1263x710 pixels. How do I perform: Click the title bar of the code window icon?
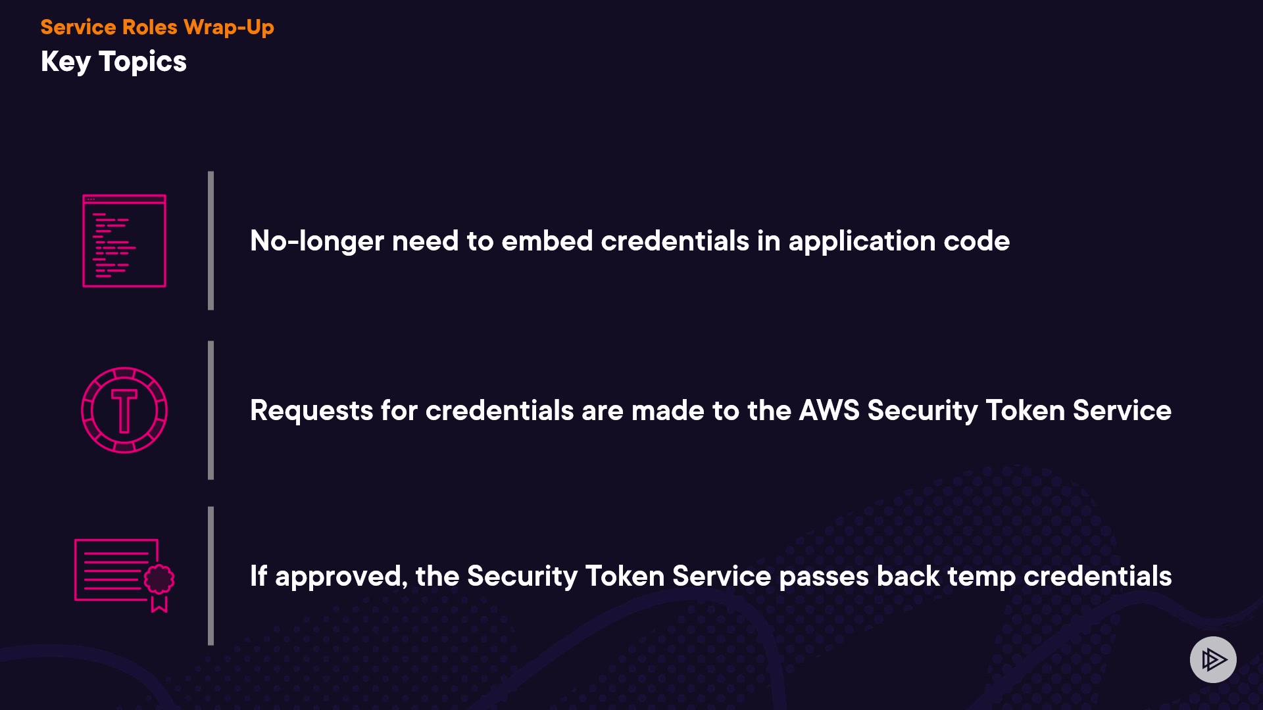click(124, 199)
